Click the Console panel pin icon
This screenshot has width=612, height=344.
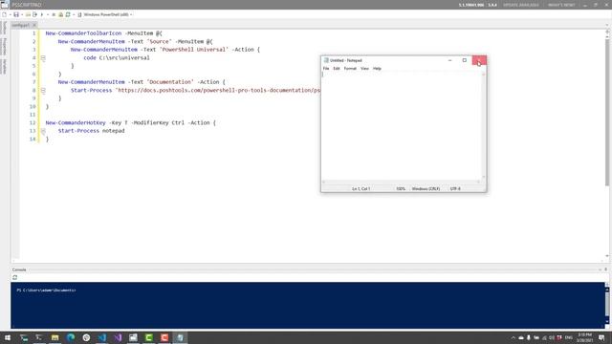[605, 269]
